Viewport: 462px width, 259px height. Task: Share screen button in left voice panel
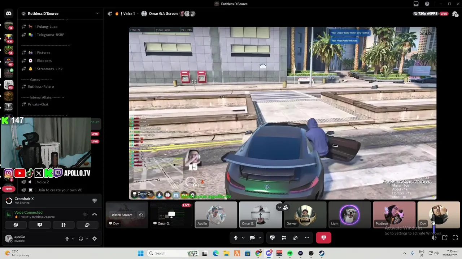pyautogui.click(x=40, y=225)
